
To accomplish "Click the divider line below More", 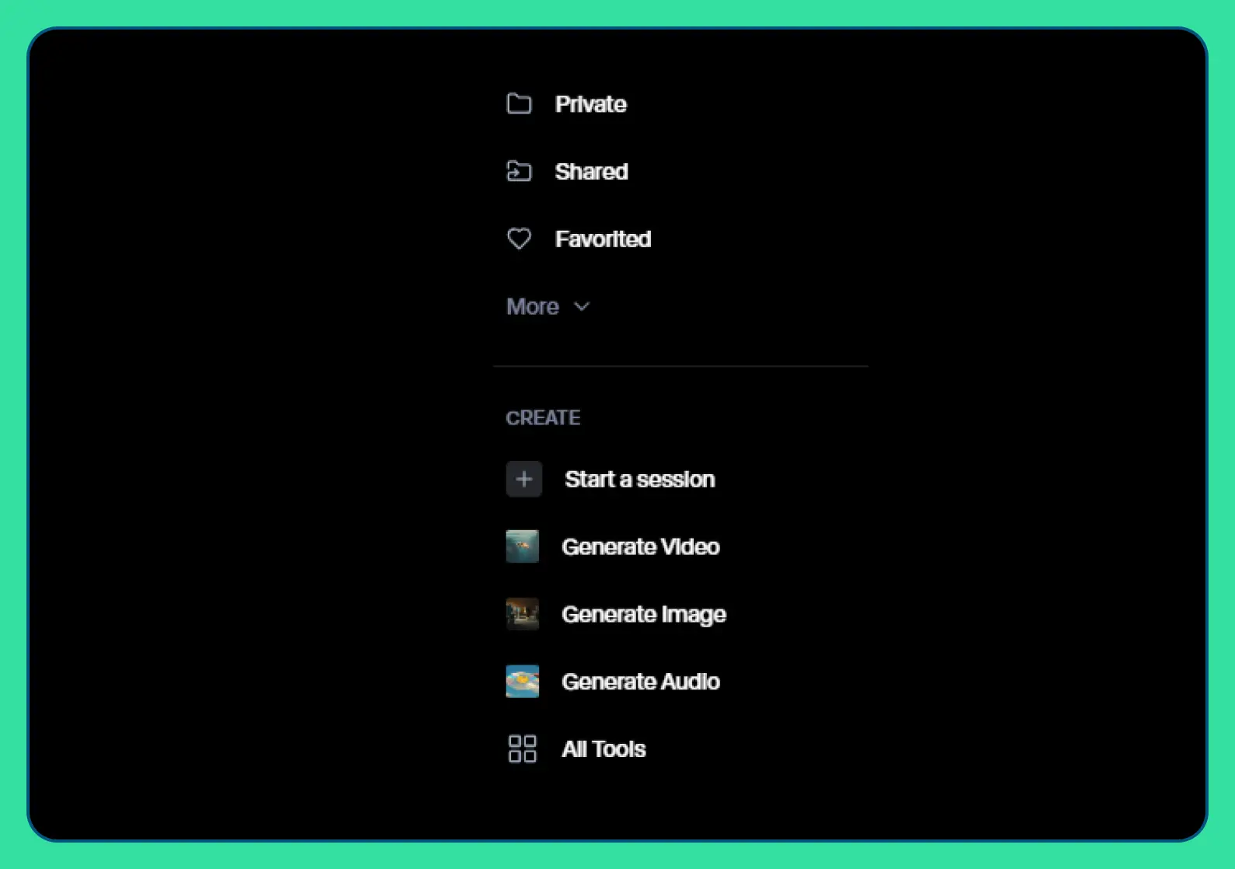I will tap(680, 366).
